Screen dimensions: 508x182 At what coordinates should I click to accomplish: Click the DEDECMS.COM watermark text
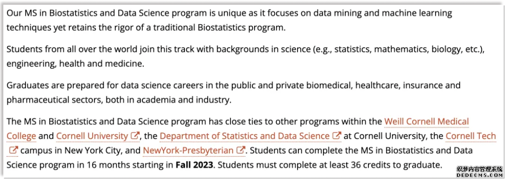point(479,175)
